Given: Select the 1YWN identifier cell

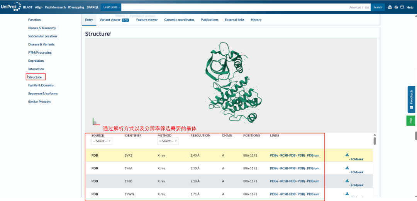Looking at the screenshot, I should (x=129, y=194).
